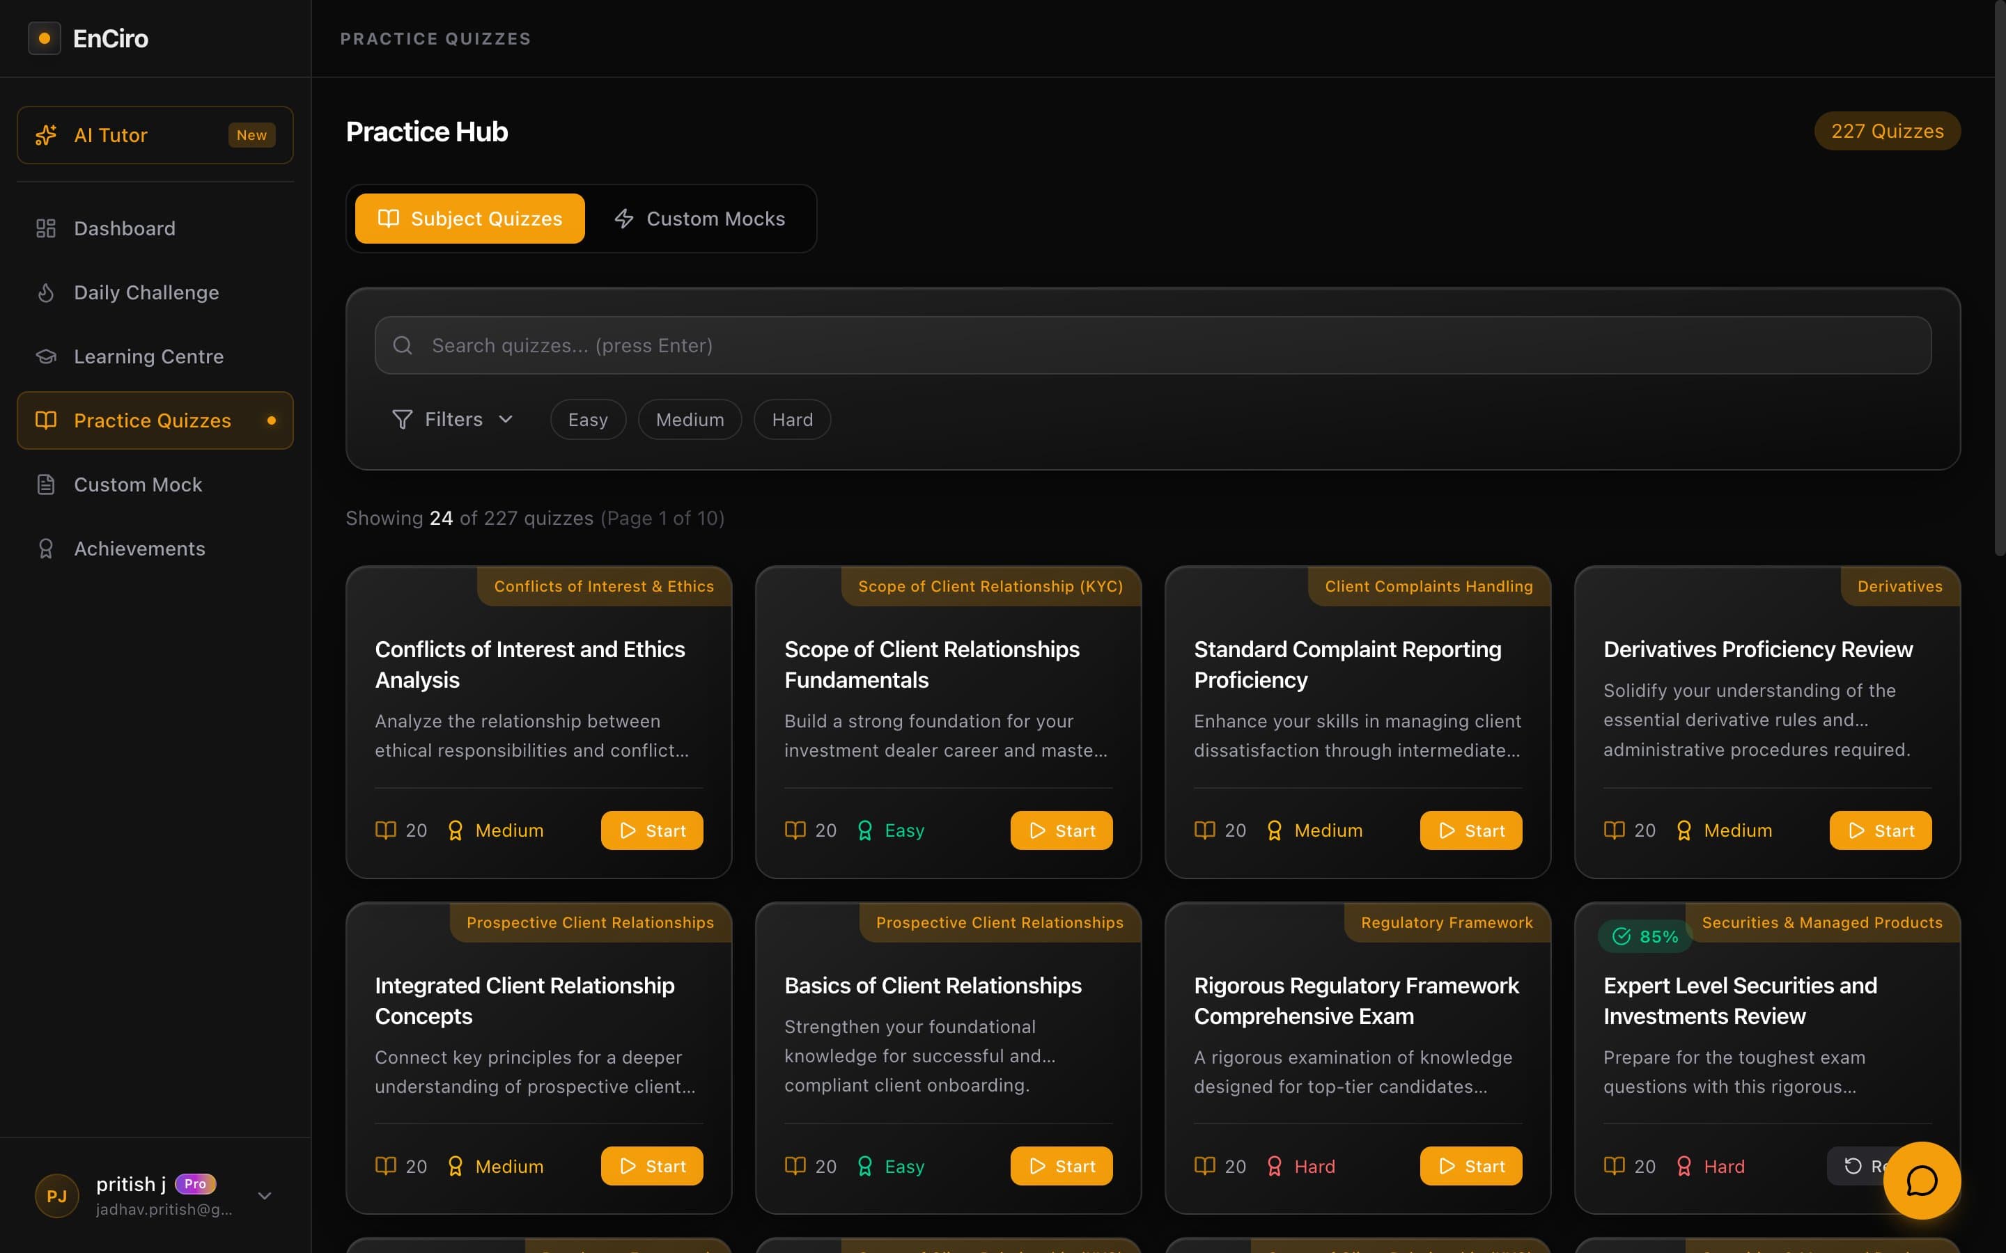
Task: Select the Learning Centre graduation cap icon
Action: 45,356
